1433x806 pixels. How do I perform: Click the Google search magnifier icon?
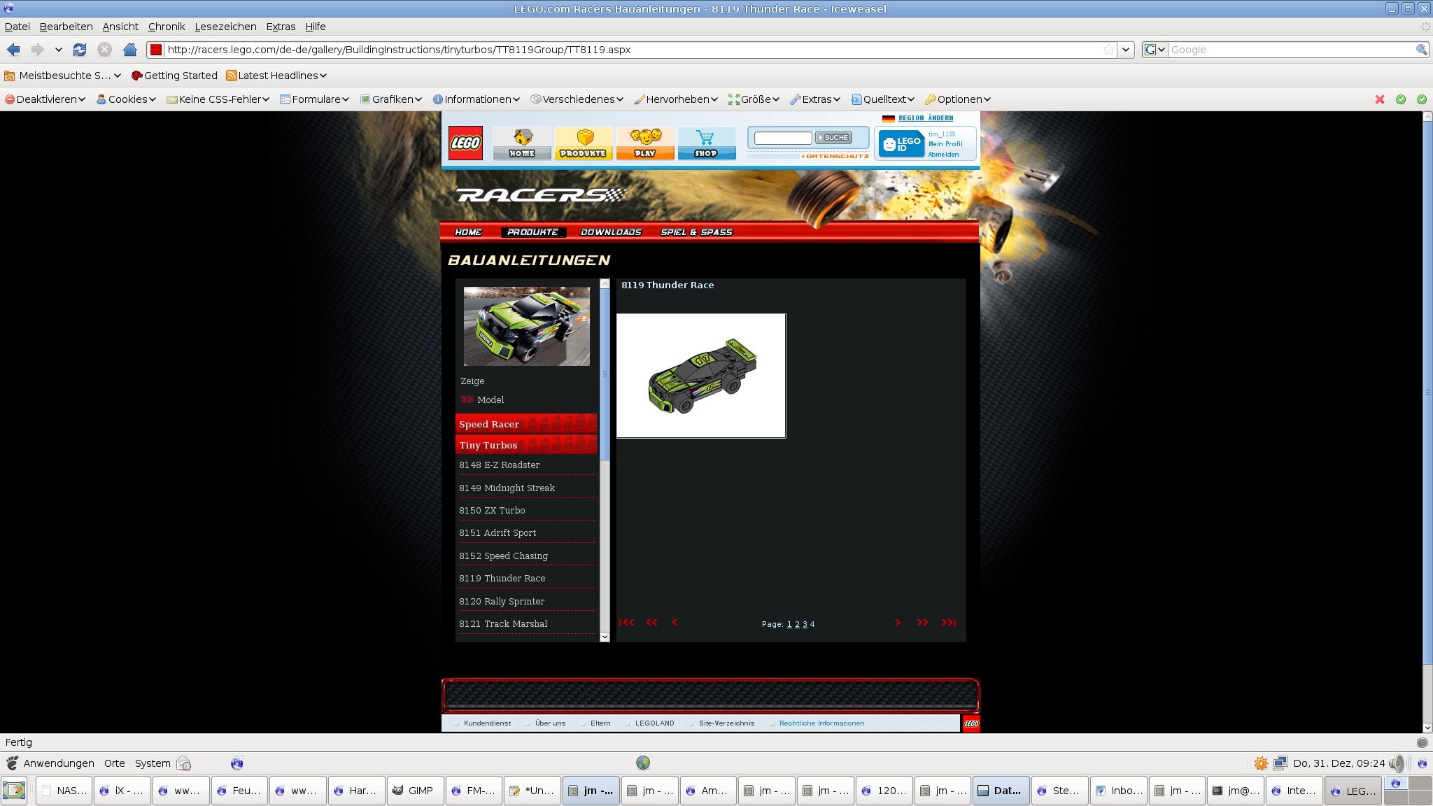[1421, 50]
